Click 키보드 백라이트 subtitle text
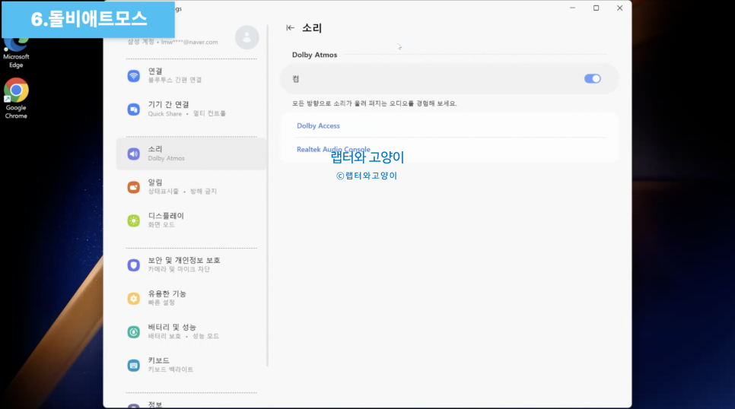The height and width of the screenshot is (409, 735). [170, 369]
